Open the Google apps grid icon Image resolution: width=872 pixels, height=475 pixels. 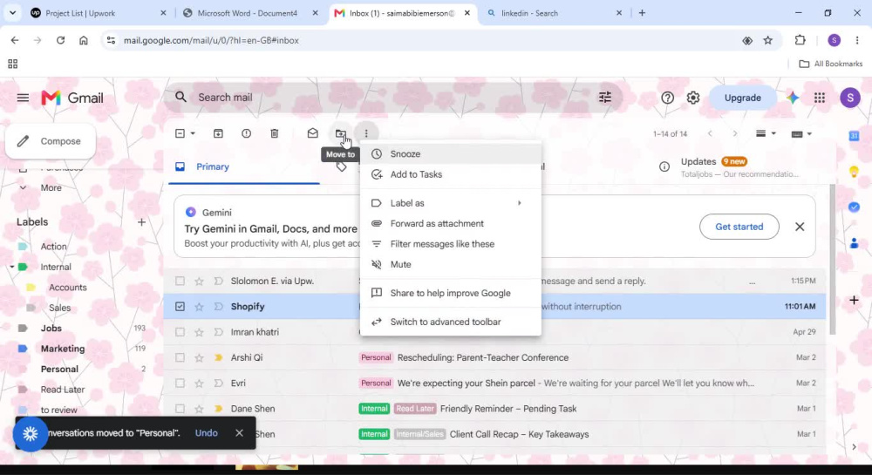tap(819, 98)
